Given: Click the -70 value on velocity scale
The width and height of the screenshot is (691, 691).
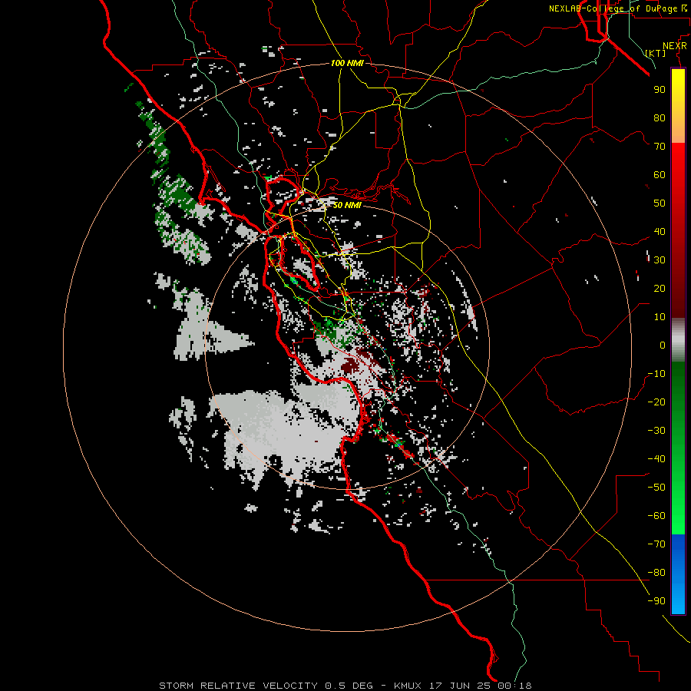Looking at the screenshot, I should tap(656, 544).
